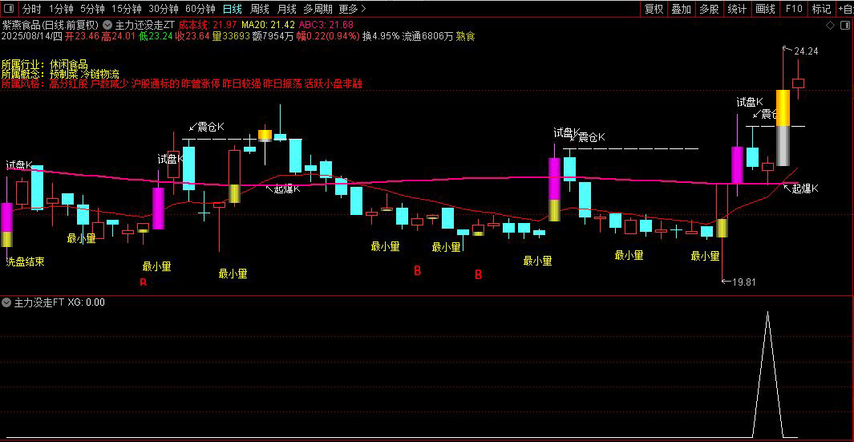854x442 pixels.
Task: Click the 洗盘结束 label
Action: pyautogui.click(x=25, y=262)
